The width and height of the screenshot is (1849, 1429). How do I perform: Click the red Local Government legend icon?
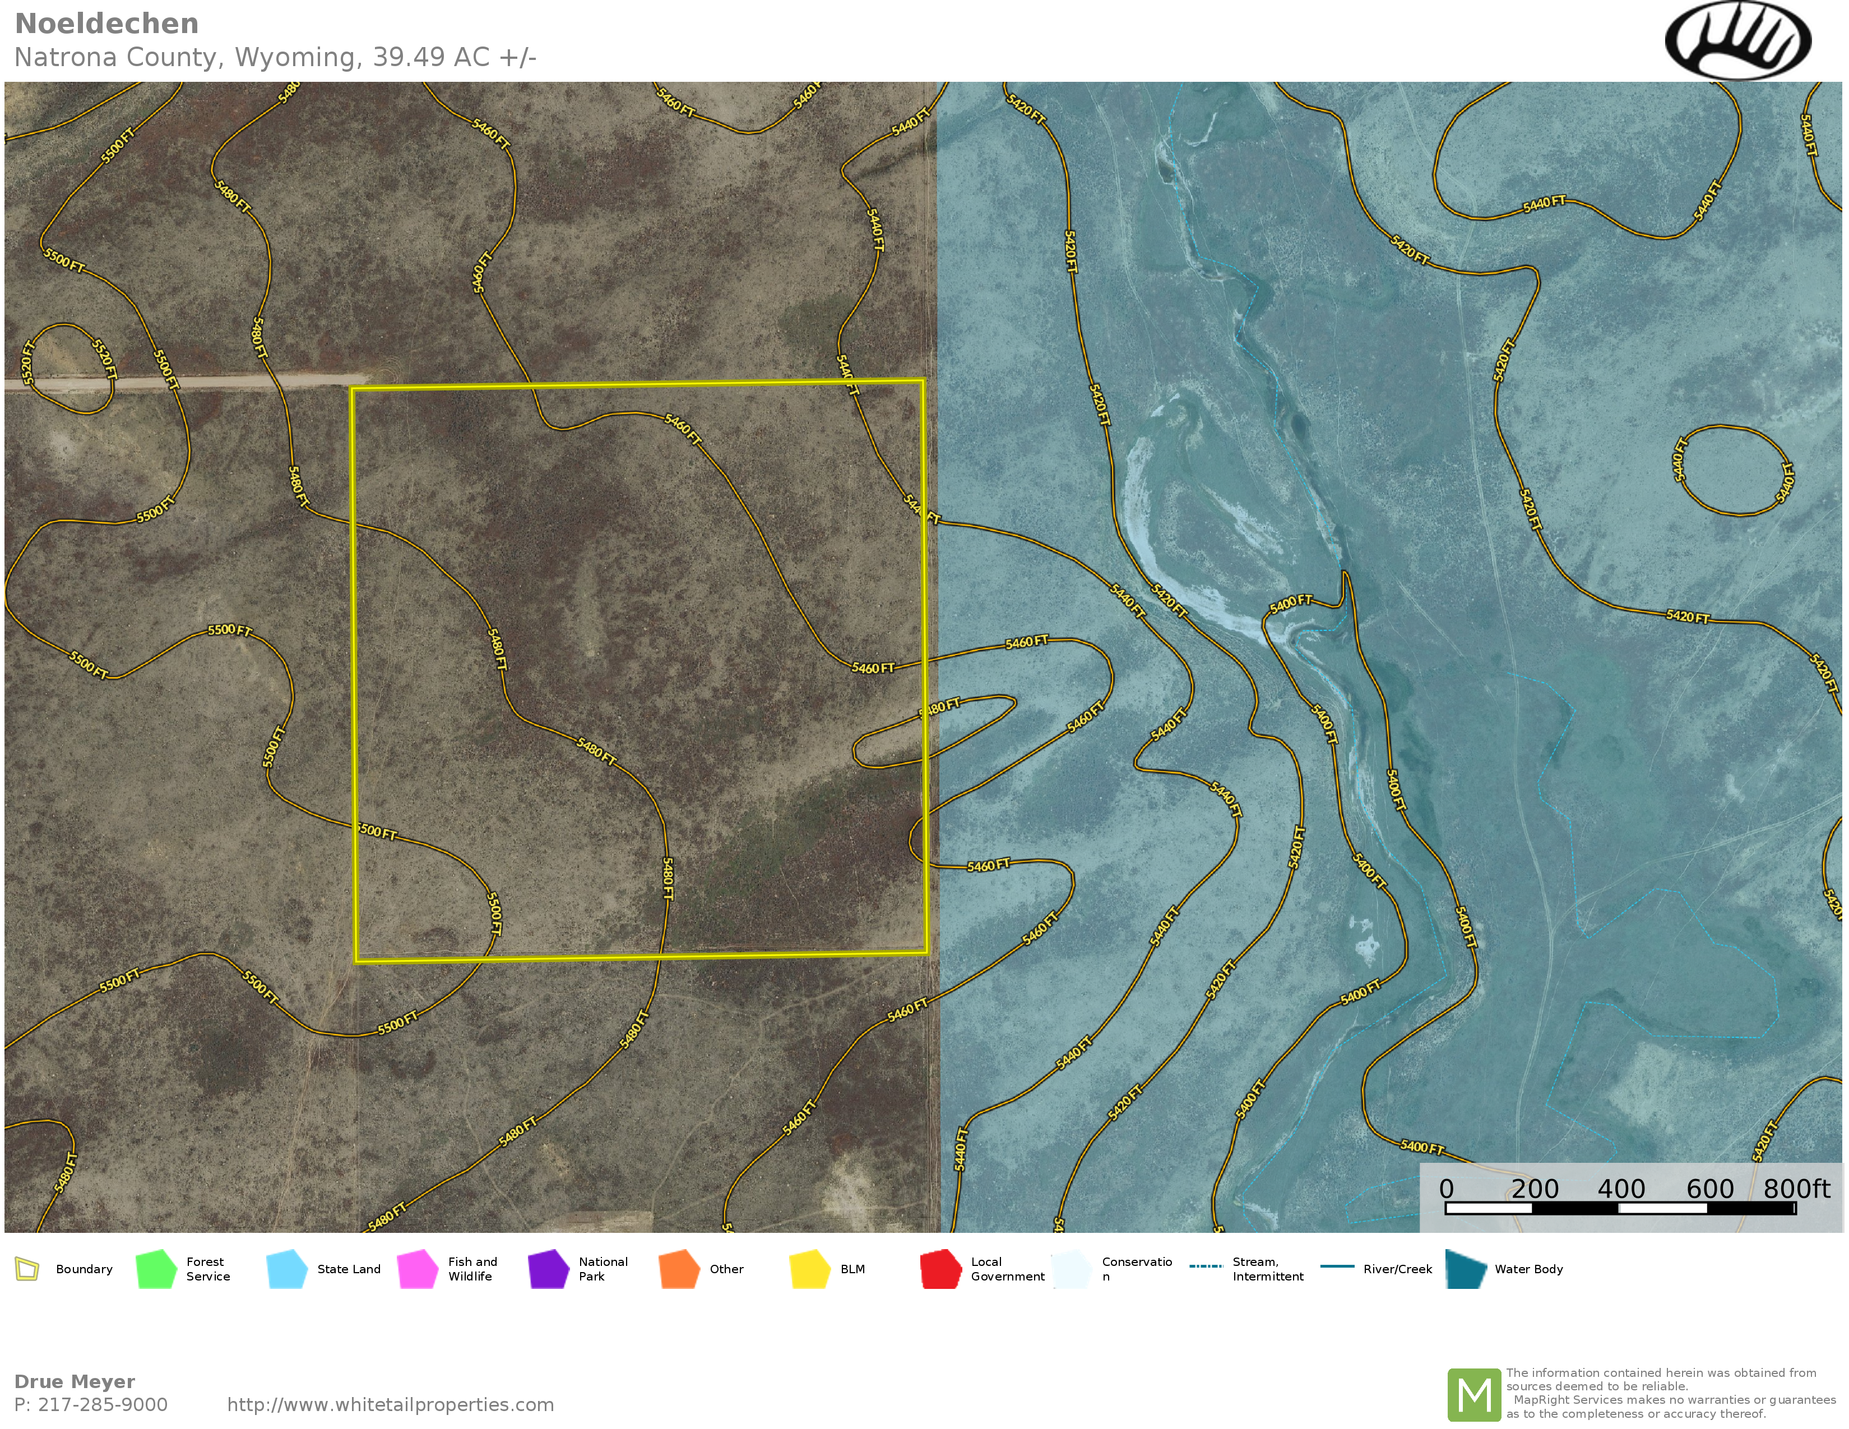pos(940,1269)
